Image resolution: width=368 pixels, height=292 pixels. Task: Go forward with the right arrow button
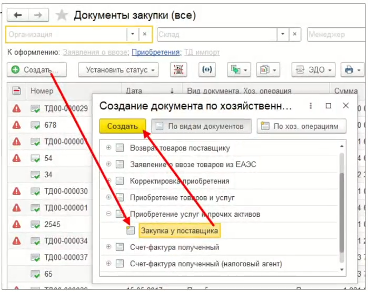point(38,15)
